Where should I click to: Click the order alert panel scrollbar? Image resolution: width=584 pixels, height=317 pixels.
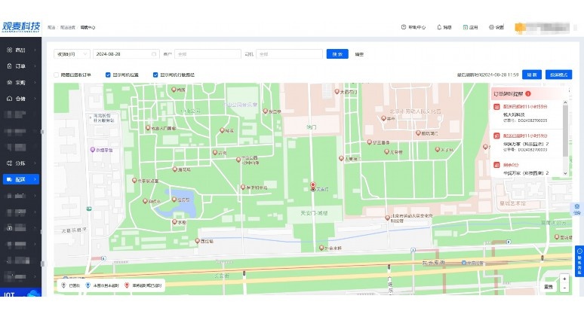pyautogui.click(x=565, y=130)
